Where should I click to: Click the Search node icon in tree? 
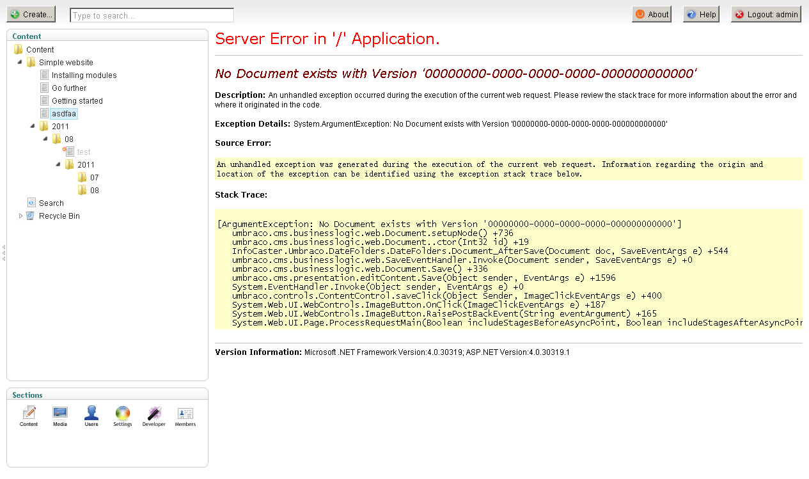(31, 203)
